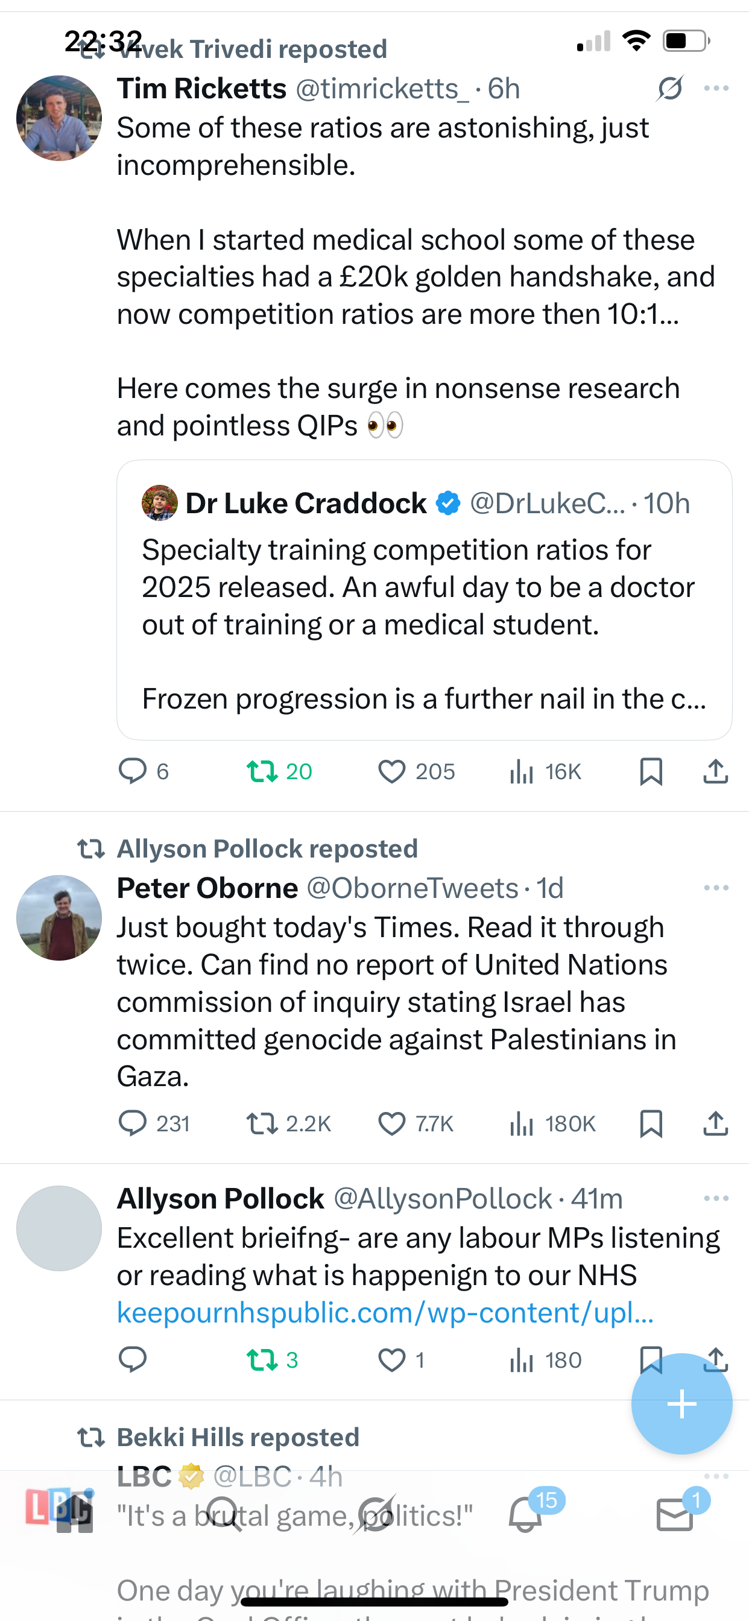749x1621 pixels.
Task: Like Peter Oborne's post
Action: click(391, 1123)
